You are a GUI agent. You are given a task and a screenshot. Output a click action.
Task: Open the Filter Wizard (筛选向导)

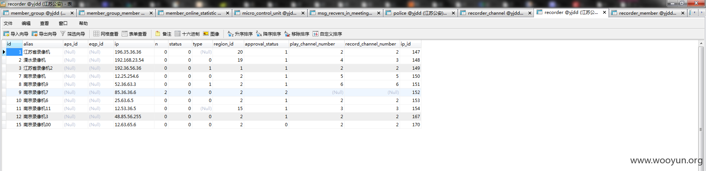tap(73, 34)
